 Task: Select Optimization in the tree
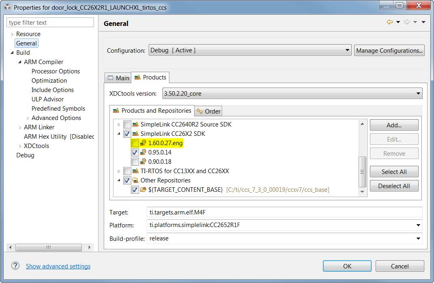coord(49,81)
